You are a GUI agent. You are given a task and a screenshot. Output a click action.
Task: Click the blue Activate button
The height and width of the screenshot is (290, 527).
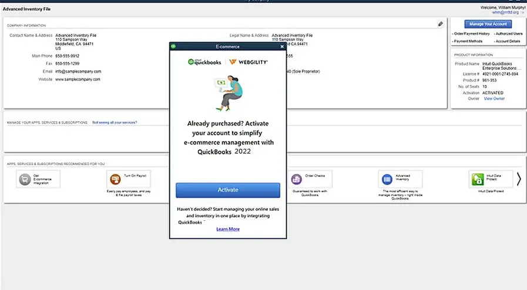pyautogui.click(x=228, y=190)
